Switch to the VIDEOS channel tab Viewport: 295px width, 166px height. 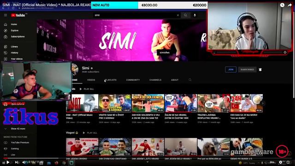(91, 80)
